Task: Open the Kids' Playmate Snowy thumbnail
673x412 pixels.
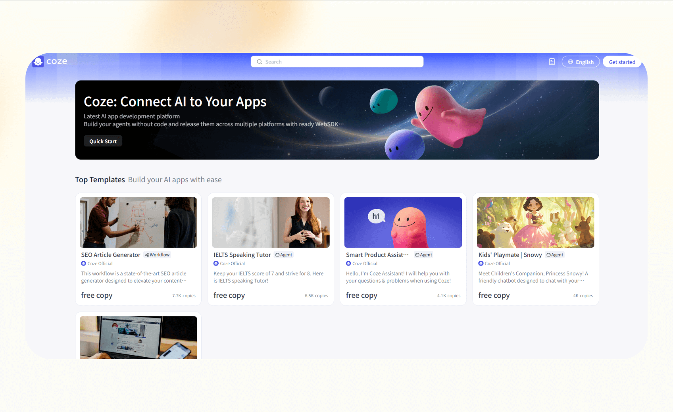Action: click(x=535, y=222)
